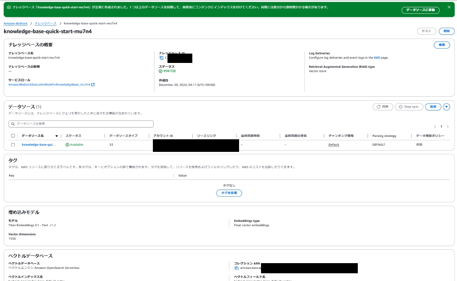Screen dimensions: 457x281
Task: Go to ナレッジベース breadcrumb link
Action: click(x=46, y=23)
